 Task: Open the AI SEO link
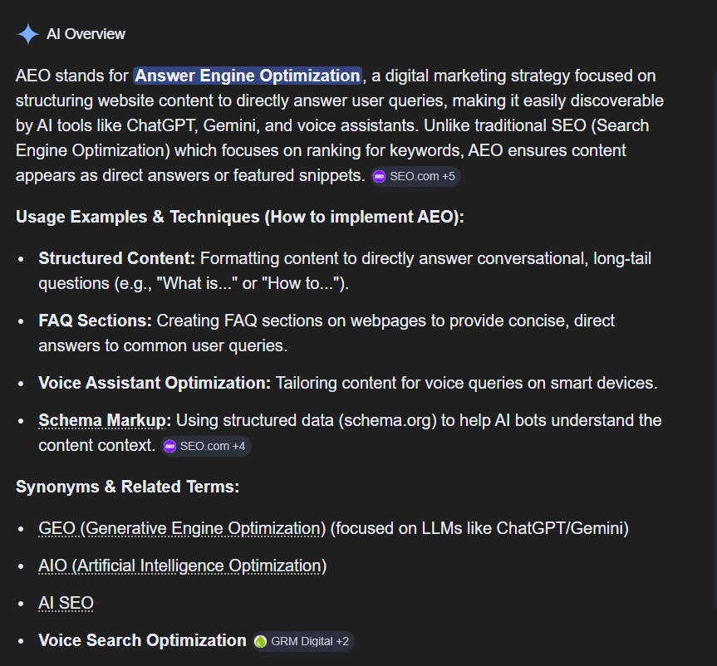click(x=65, y=603)
